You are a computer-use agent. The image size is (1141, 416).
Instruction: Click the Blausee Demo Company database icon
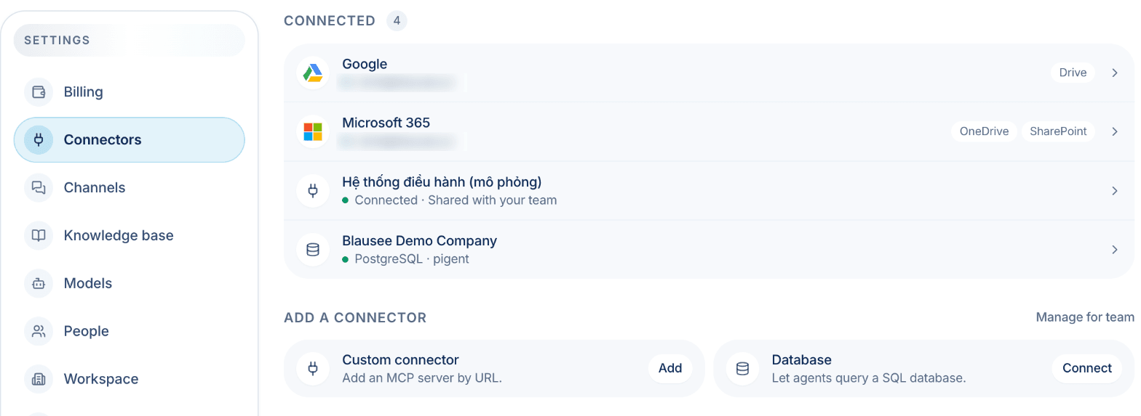tap(313, 250)
